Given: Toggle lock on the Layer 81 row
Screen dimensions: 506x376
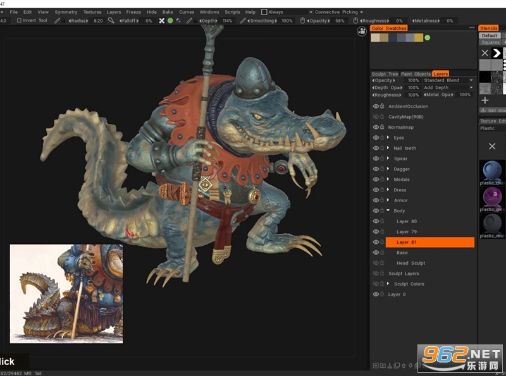Looking at the screenshot, I should [382, 242].
